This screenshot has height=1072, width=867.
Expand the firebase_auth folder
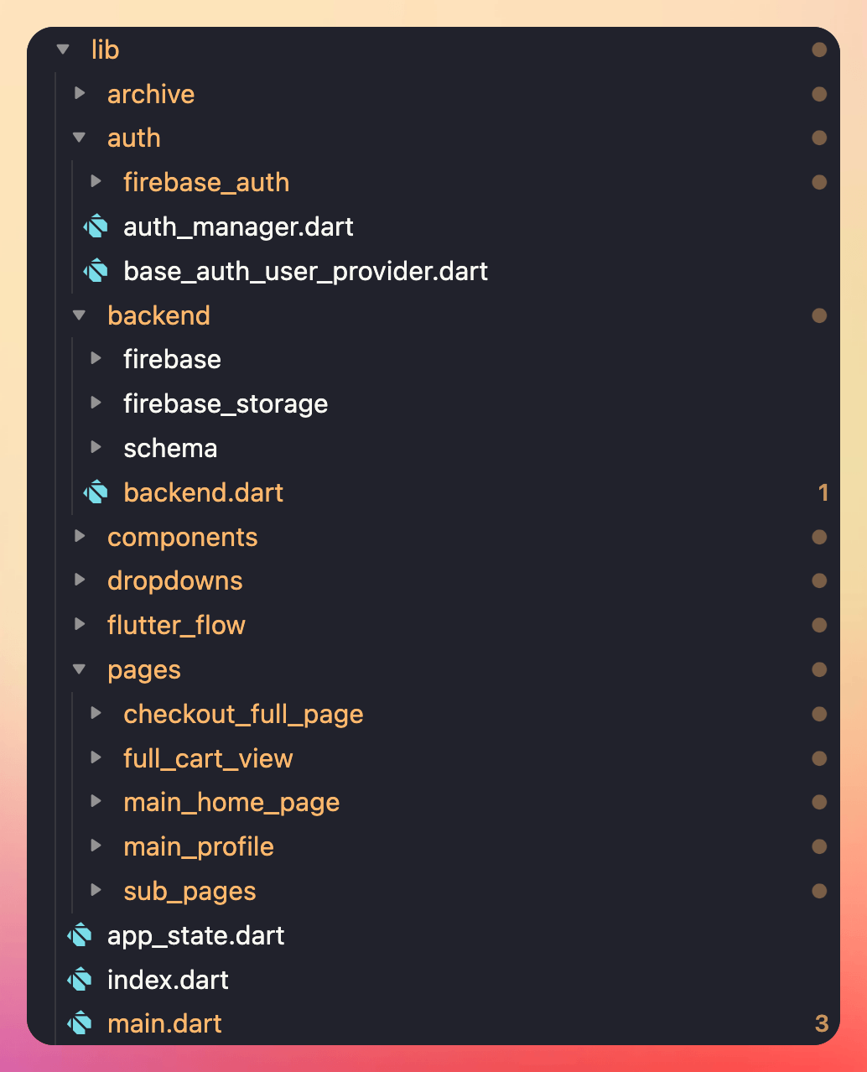coord(95,181)
